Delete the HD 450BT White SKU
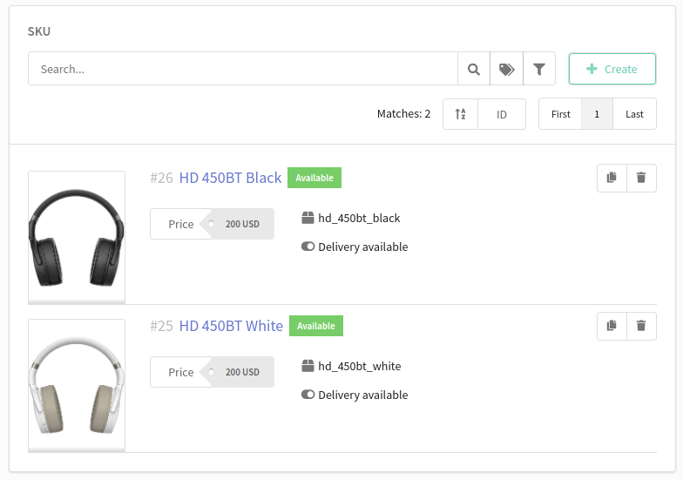 click(641, 326)
